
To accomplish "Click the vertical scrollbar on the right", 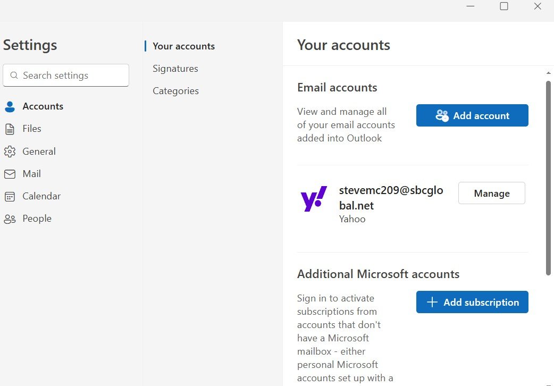I will tap(548, 175).
